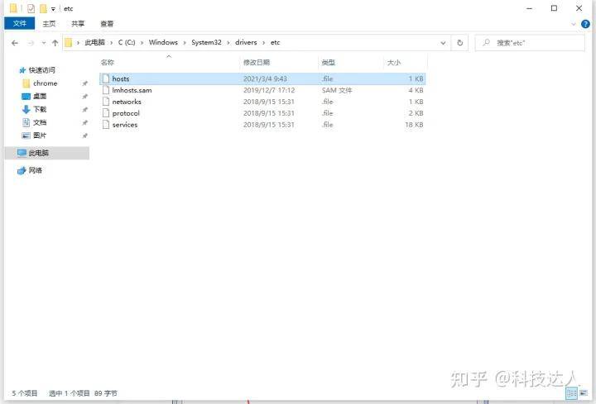Viewport: 596px width, 404px height.
Task: Click the lmhosts.sam file icon
Action: tap(106, 90)
